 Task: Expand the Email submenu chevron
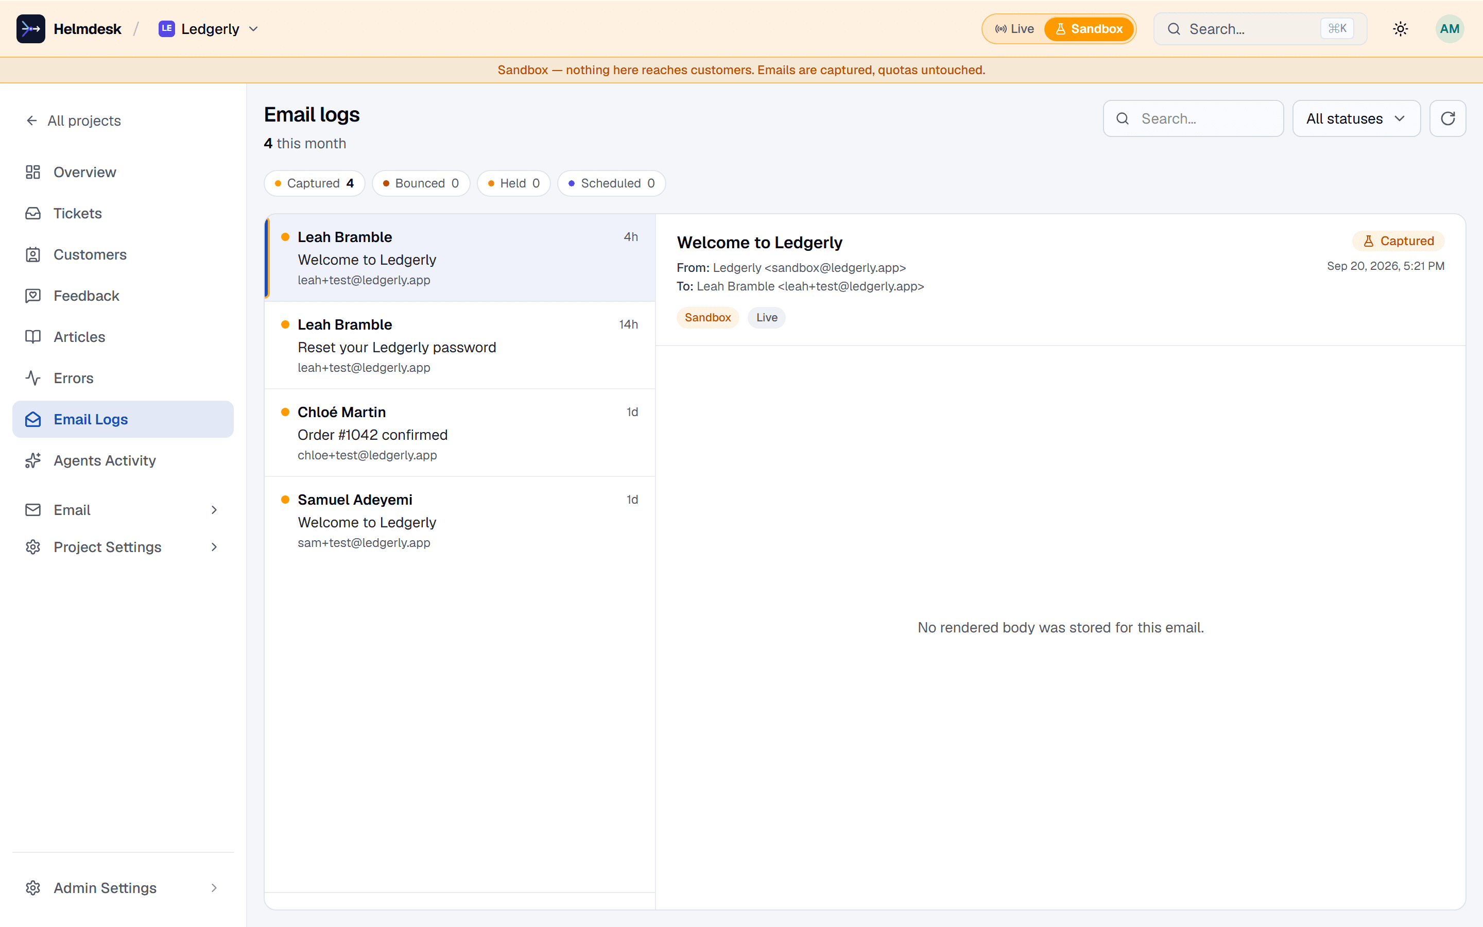[214, 510]
